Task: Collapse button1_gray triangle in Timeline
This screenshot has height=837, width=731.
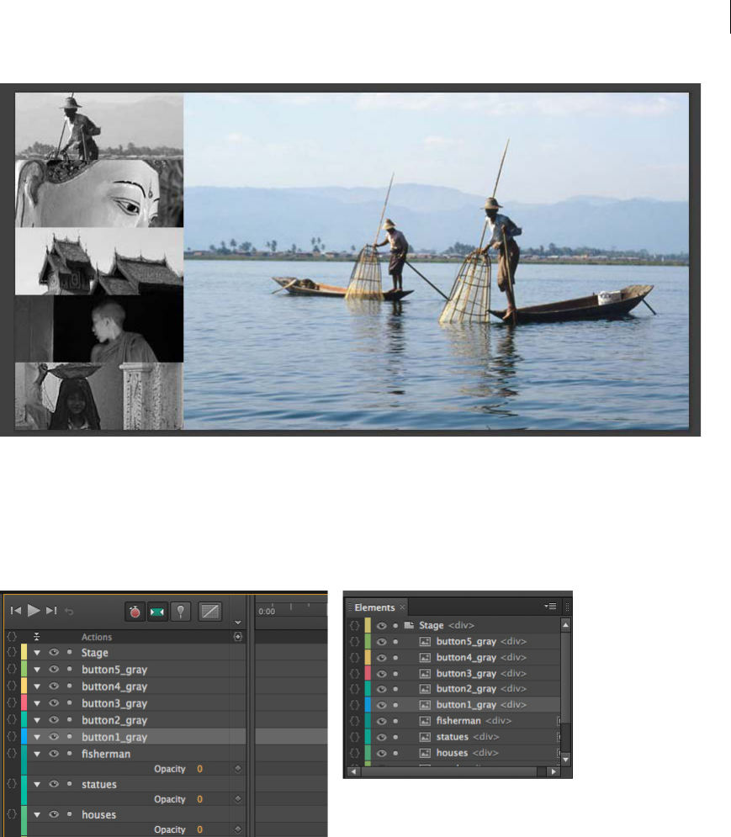Action: point(37,737)
